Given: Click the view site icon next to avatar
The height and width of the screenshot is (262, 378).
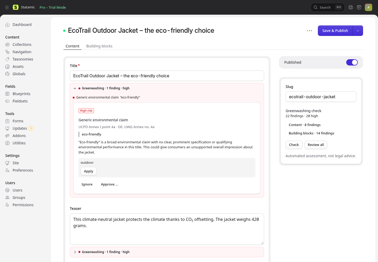Looking at the screenshot, I should (359, 7).
